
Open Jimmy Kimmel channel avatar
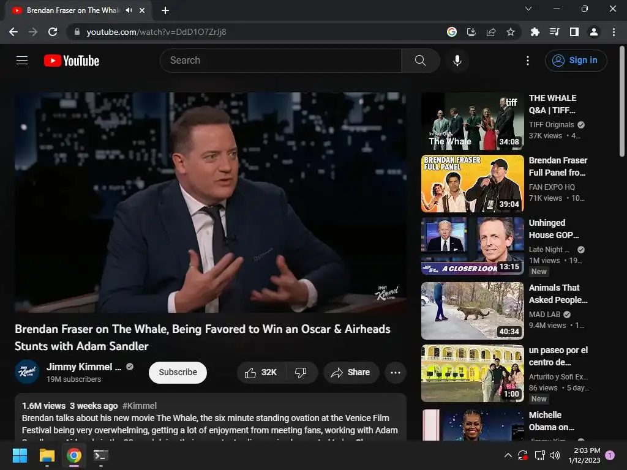[x=27, y=372]
